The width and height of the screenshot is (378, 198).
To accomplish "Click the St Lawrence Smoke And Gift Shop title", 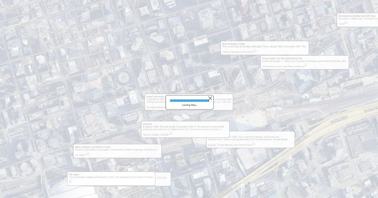I will coord(357,16).
